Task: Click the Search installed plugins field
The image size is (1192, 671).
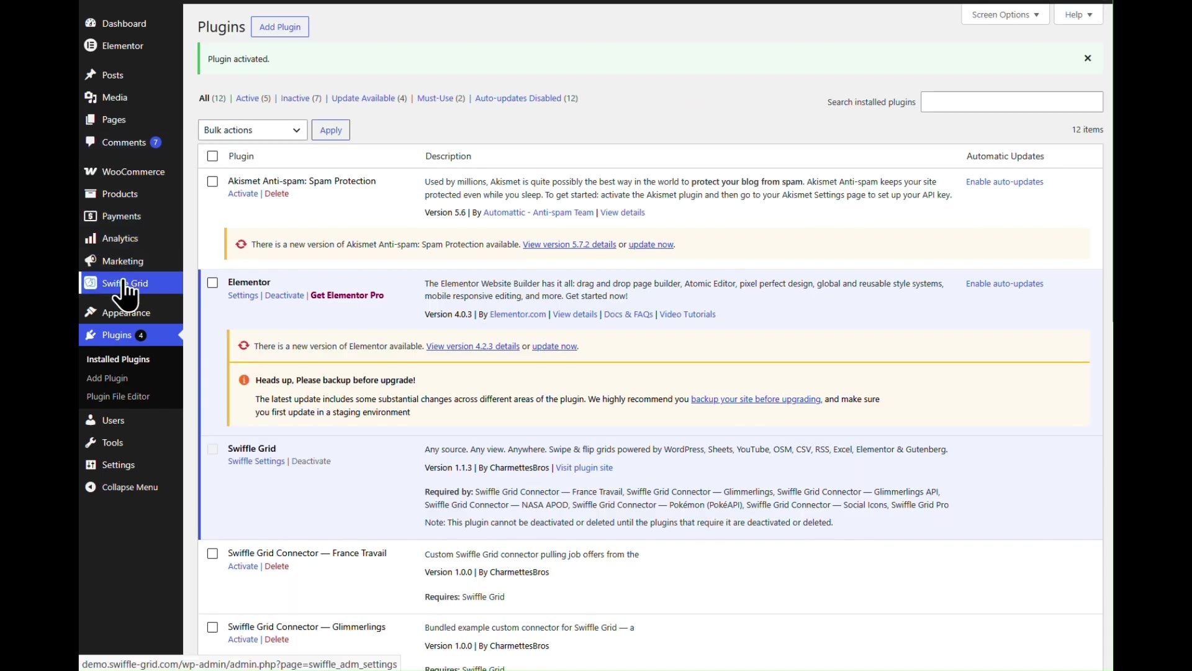Action: tap(1011, 102)
